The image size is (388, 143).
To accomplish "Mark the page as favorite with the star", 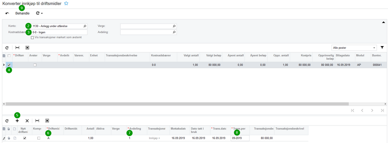I will pos(66,3).
